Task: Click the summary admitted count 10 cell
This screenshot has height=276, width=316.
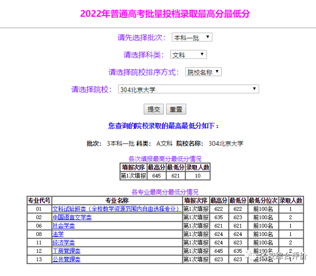Action: pos(197,176)
